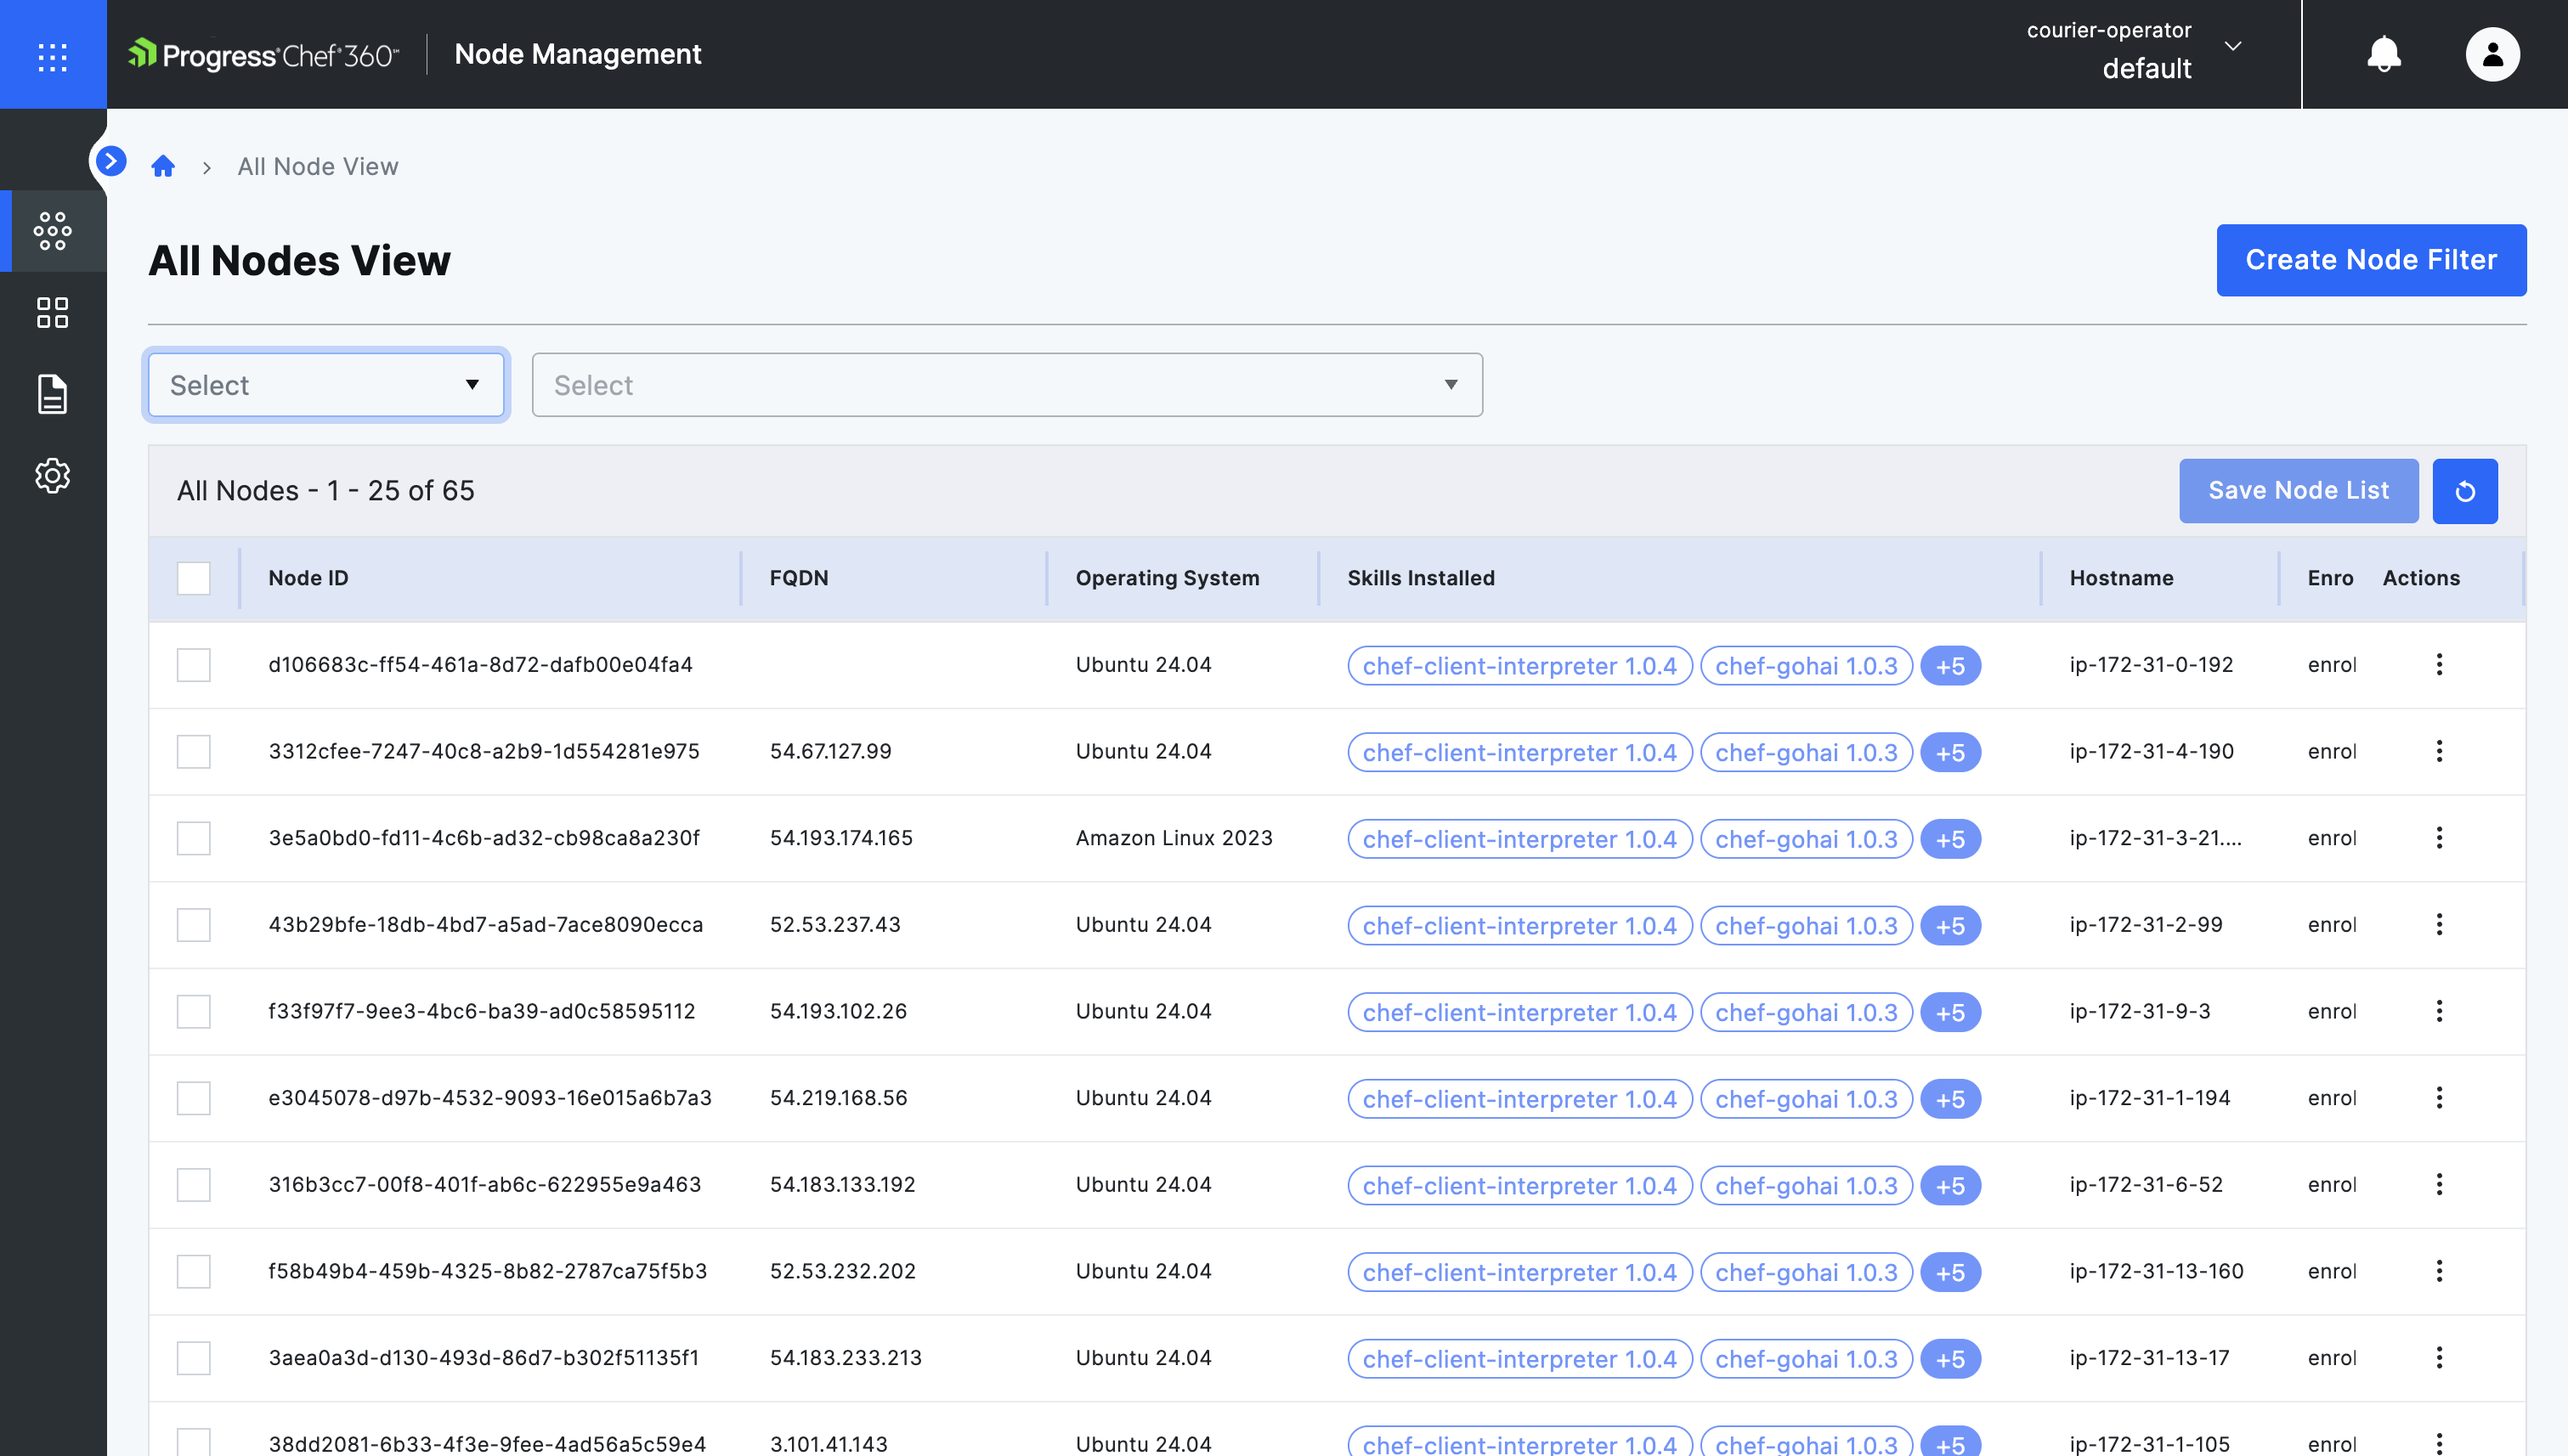This screenshot has width=2568, height=1456.
Task: Select node f33f97f7-9ee3 checkbox
Action: point(194,1011)
